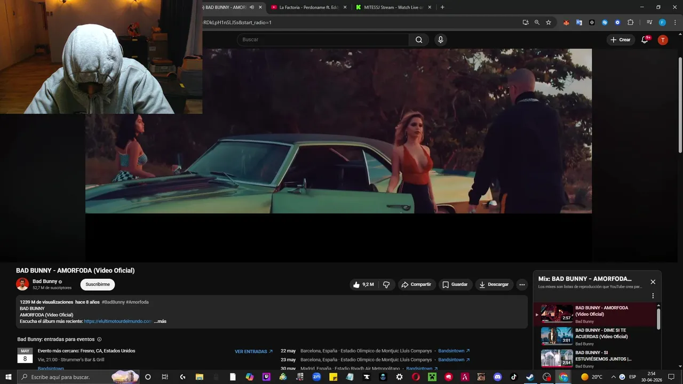683x384 pixels.
Task: Open MetaMask fox extension
Action: click(x=566, y=22)
